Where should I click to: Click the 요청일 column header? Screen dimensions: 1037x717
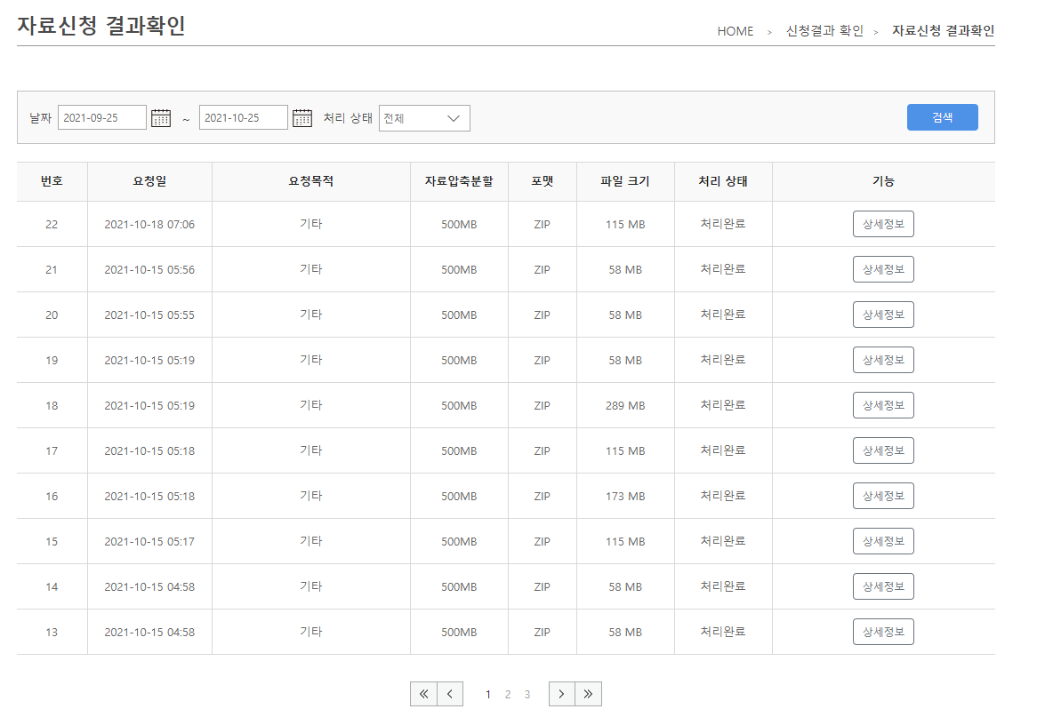pyautogui.click(x=149, y=181)
